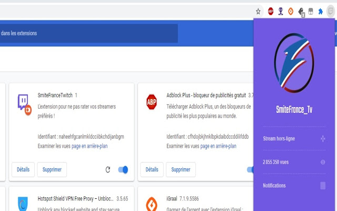Click the Adblock Plus description text
The height and width of the screenshot is (211, 337).
[x=209, y=111]
